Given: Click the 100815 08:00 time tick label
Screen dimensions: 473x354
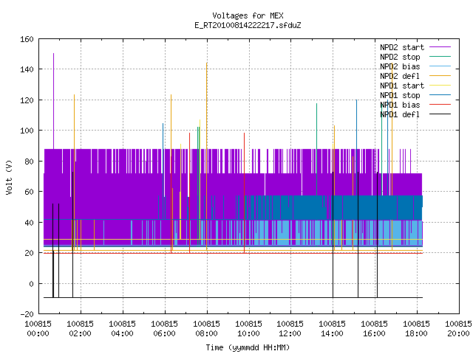Looking at the screenshot, I should pos(206,329).
